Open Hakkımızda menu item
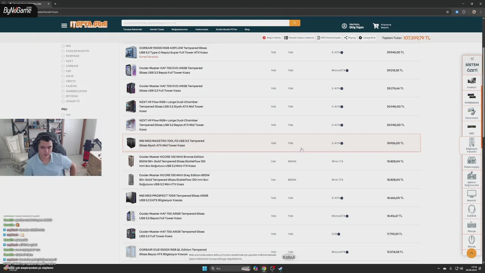Screen dimensions: 485x273 coord(202,29)
